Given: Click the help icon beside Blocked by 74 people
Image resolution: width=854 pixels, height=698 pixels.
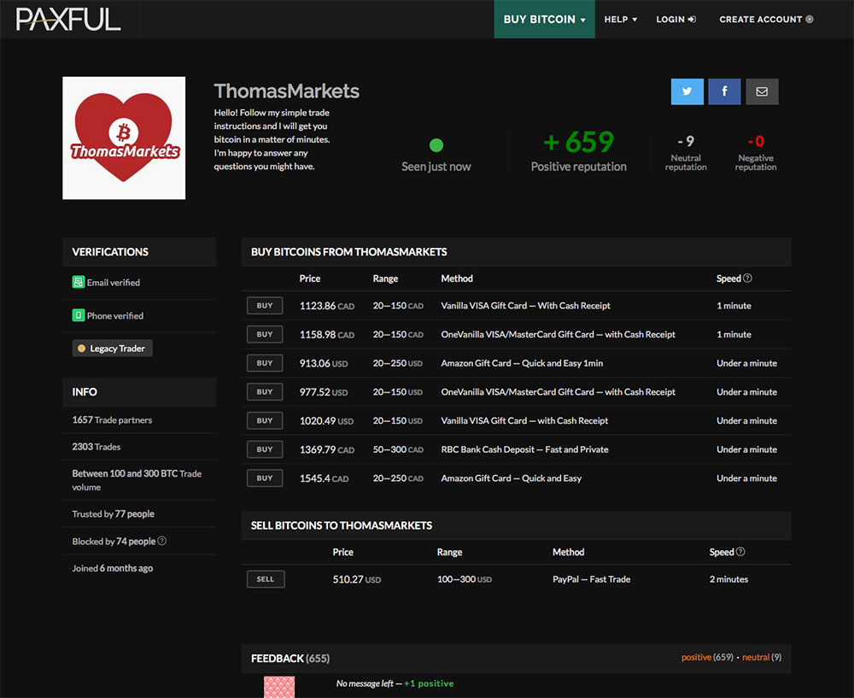Looking at the screenshot, I should (161, 541).
